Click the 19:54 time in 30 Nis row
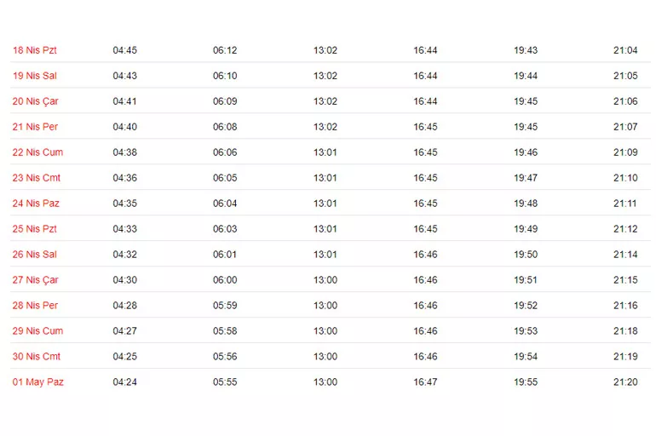 coord(526,357)
